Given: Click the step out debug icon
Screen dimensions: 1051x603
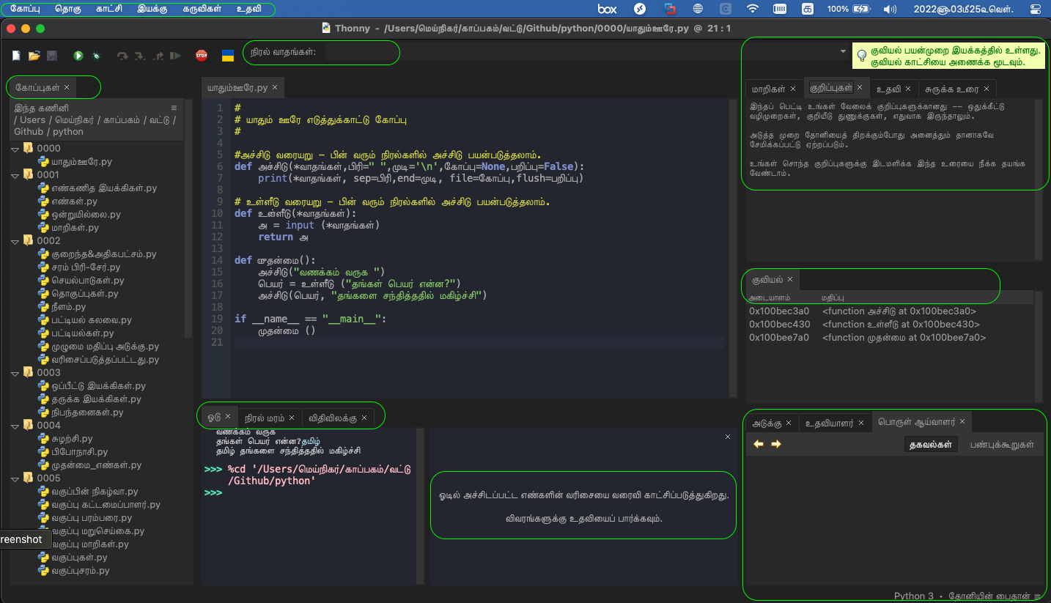Looking at the screenshot, I should coord(158,56).
